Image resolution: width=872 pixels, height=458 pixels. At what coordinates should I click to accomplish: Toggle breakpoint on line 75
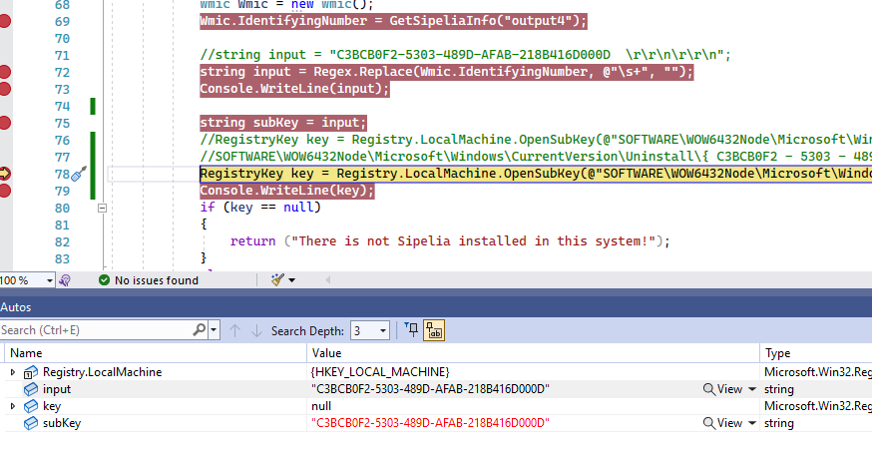coord(4,123)
